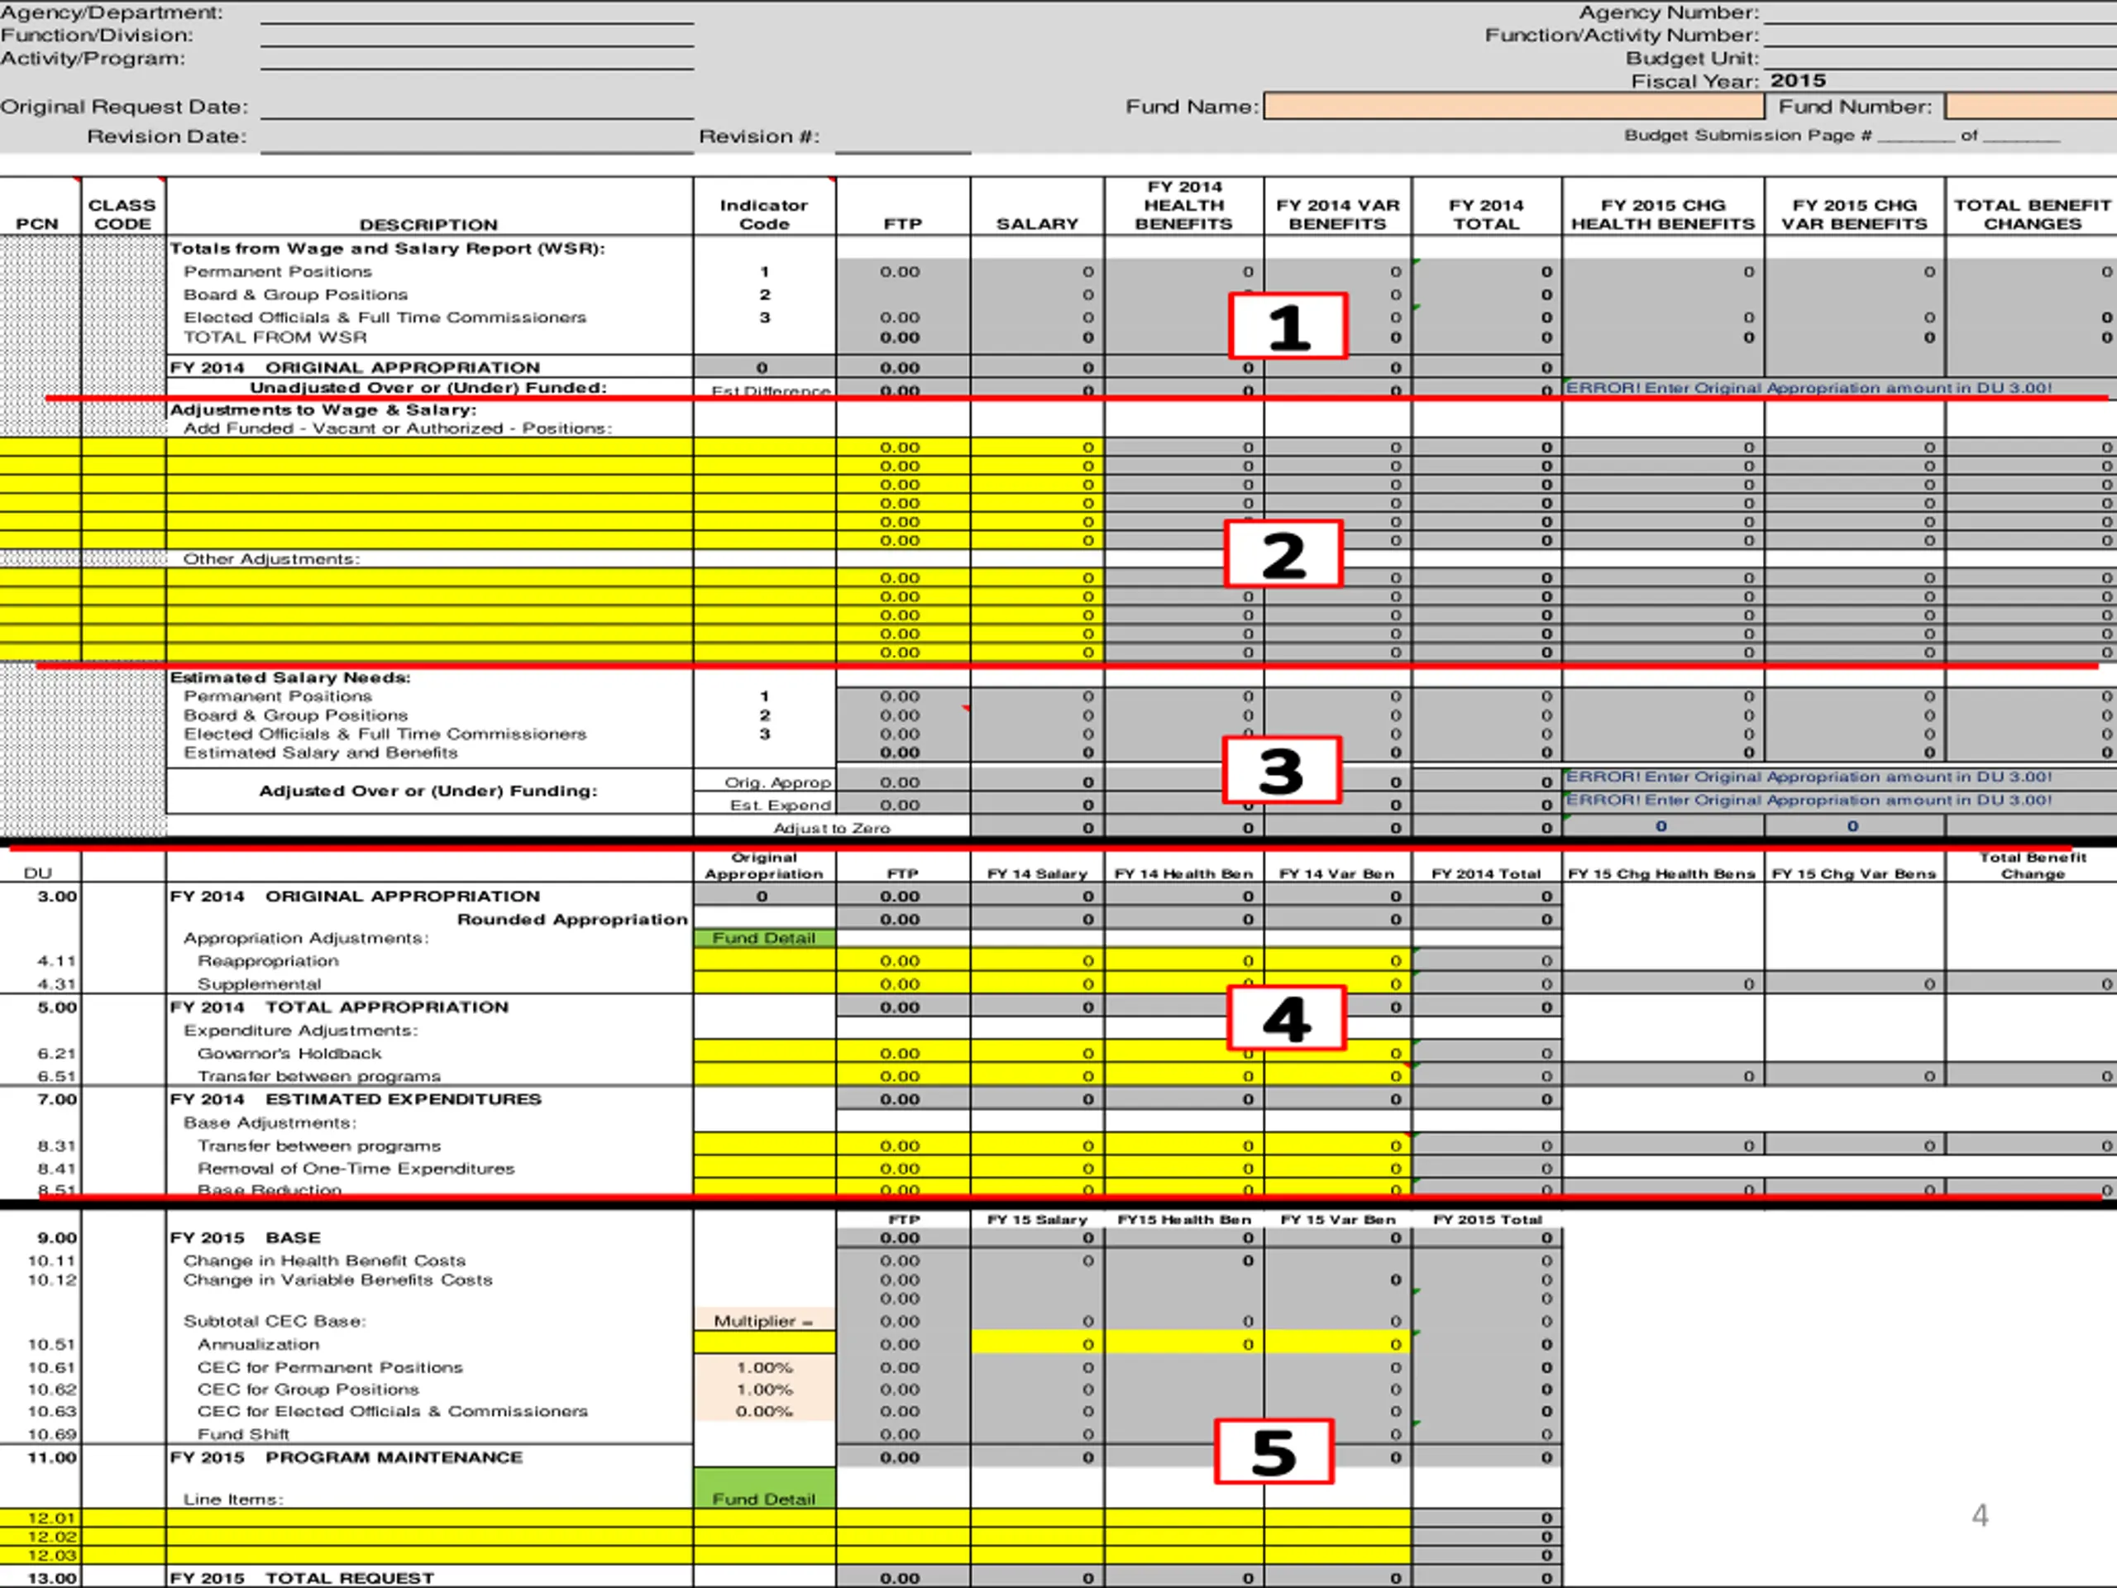Click 'Change in Health Benefit Costs' label
This screenshot has height=1588, width=2117.
[324, 1260]
